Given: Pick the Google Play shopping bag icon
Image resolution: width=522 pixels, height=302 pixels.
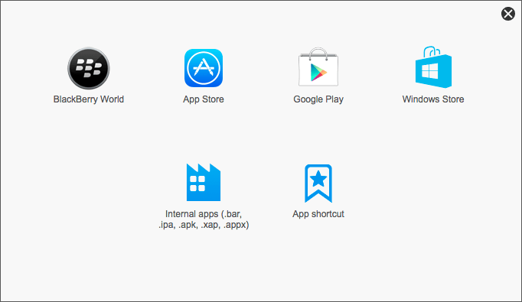Looking at the screenshot, I should point(318,67).
